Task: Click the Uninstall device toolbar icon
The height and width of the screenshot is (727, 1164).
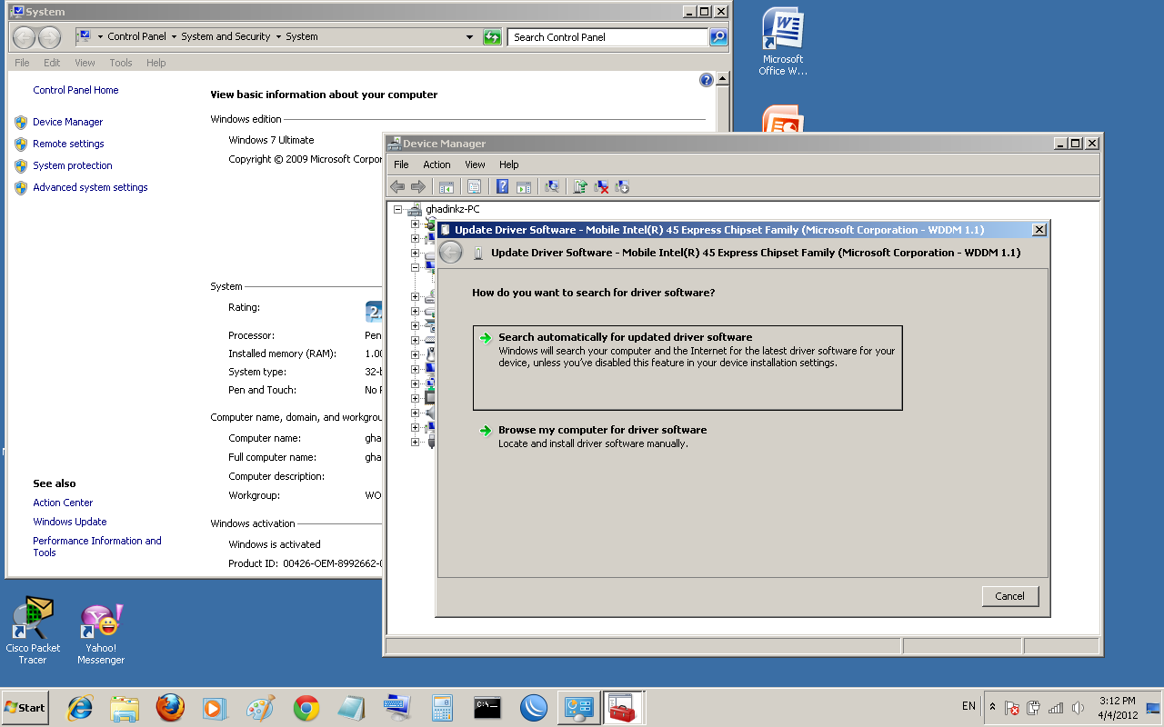Action: tap(601, 186)
